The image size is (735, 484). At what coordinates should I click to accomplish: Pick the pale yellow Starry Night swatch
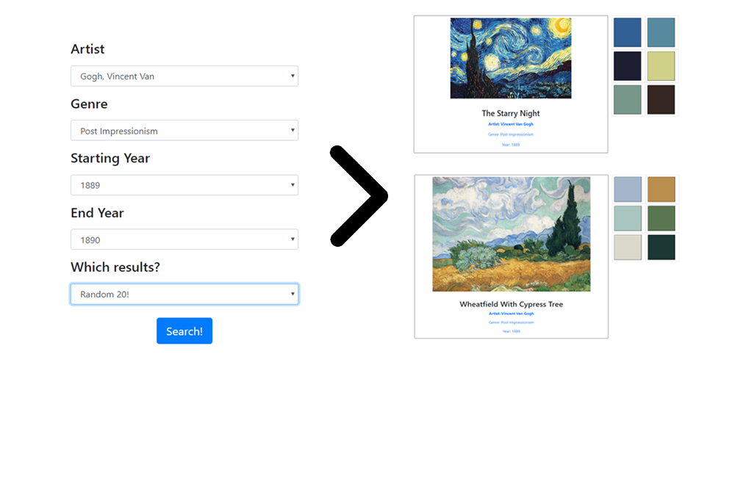point(661,66)
